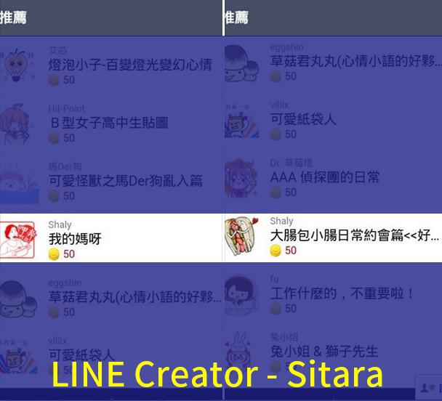Tap the 馬Der狗 monster sticker icon
This screenshot has height=401, width=442.
[19, 182]
